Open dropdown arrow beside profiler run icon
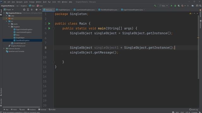 185,6
